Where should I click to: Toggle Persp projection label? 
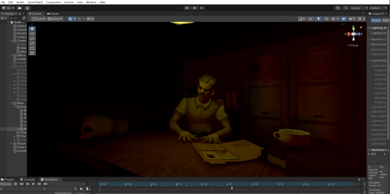point(353,45)
